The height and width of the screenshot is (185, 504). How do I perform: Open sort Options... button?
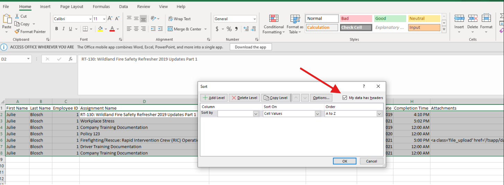point(321,98)
